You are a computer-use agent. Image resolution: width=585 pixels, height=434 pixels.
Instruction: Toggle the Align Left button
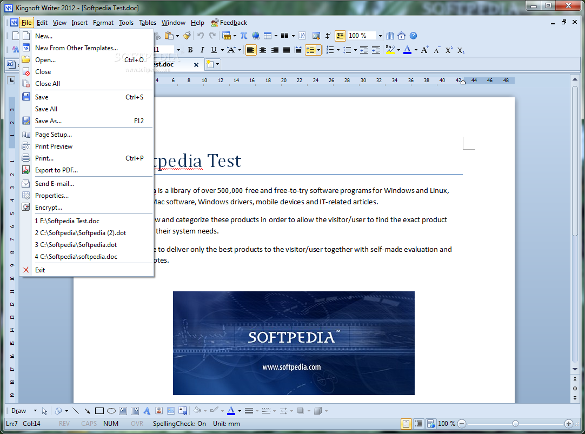(251, 50)
